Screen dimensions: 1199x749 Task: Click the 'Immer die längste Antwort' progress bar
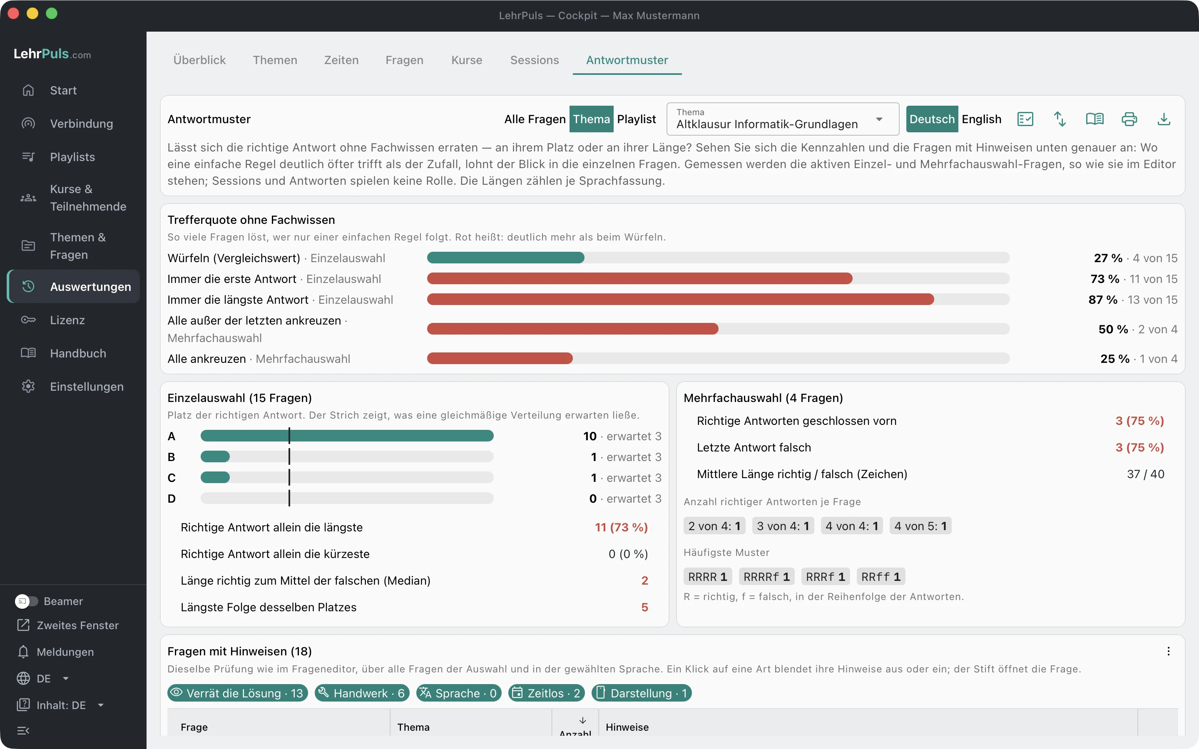pyautogui.click(x=718, y=299)
